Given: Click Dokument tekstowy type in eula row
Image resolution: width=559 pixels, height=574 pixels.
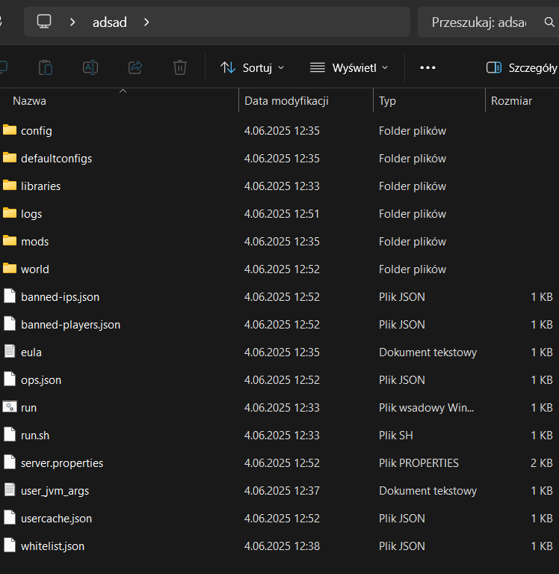Looking at the screenshot, I should (427, 352).
